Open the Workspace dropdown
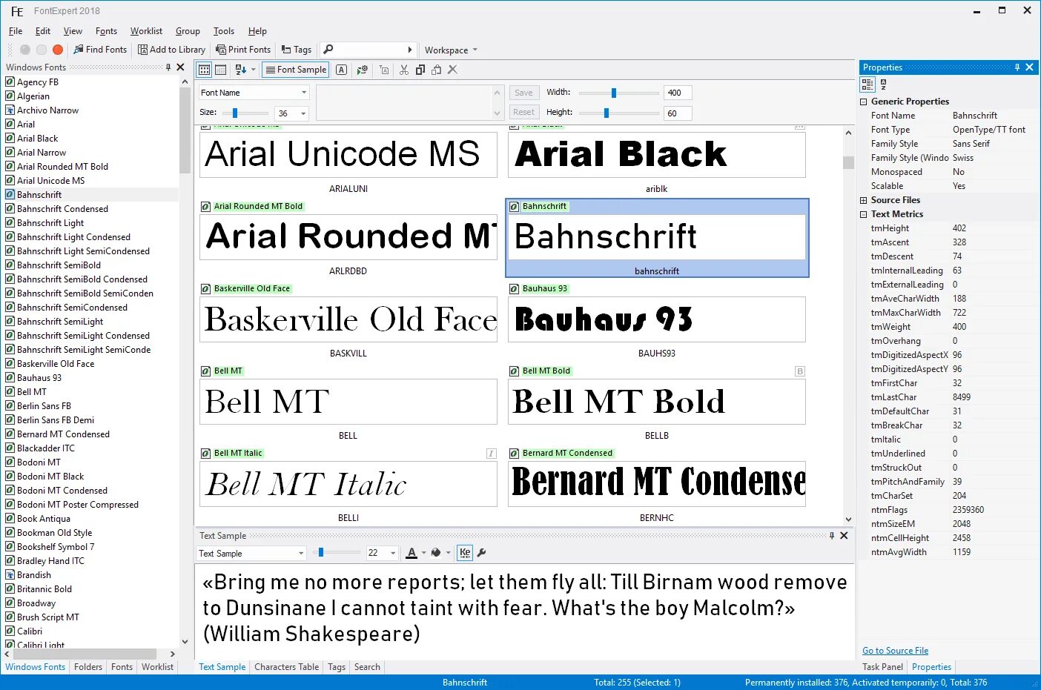1041x690 pixels. (x=451, y=50)
